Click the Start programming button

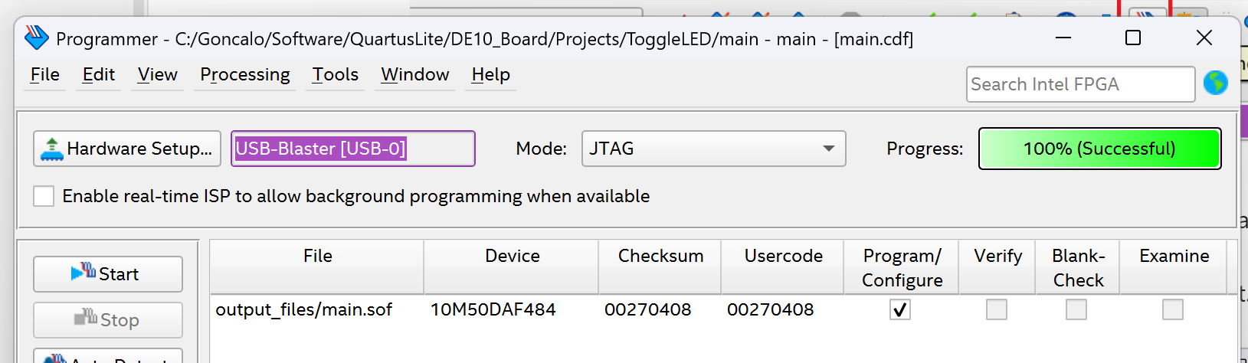pyautogui.click(x=108, y=274)
